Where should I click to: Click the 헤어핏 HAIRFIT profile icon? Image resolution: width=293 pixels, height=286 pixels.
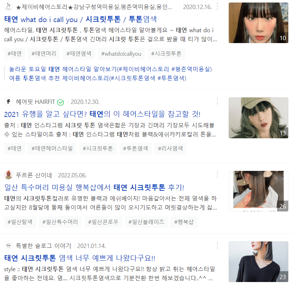[8, 102]
